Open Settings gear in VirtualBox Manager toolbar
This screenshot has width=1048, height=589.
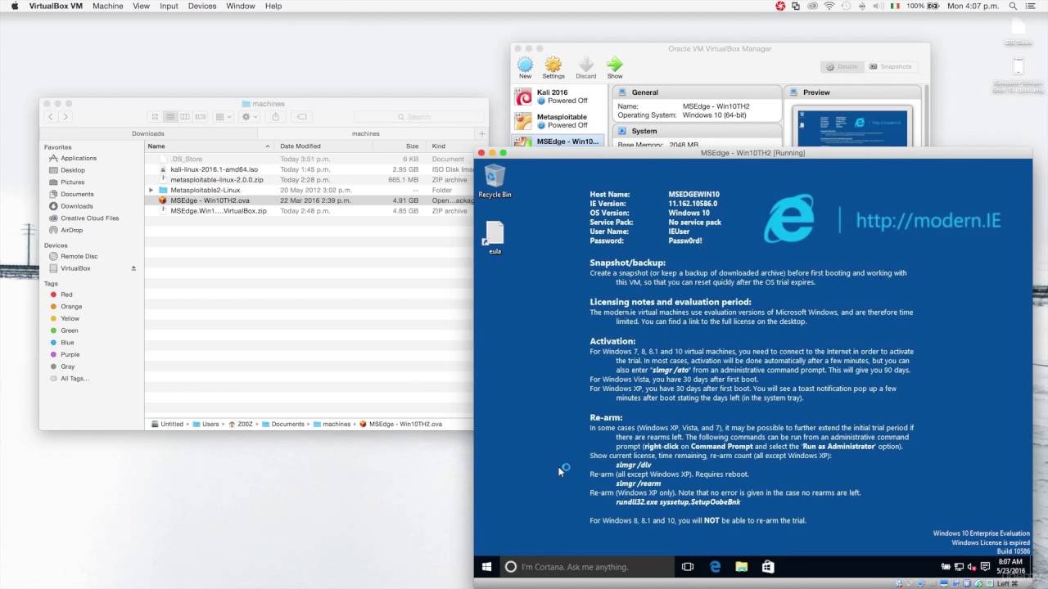click(x=553, y=65)
